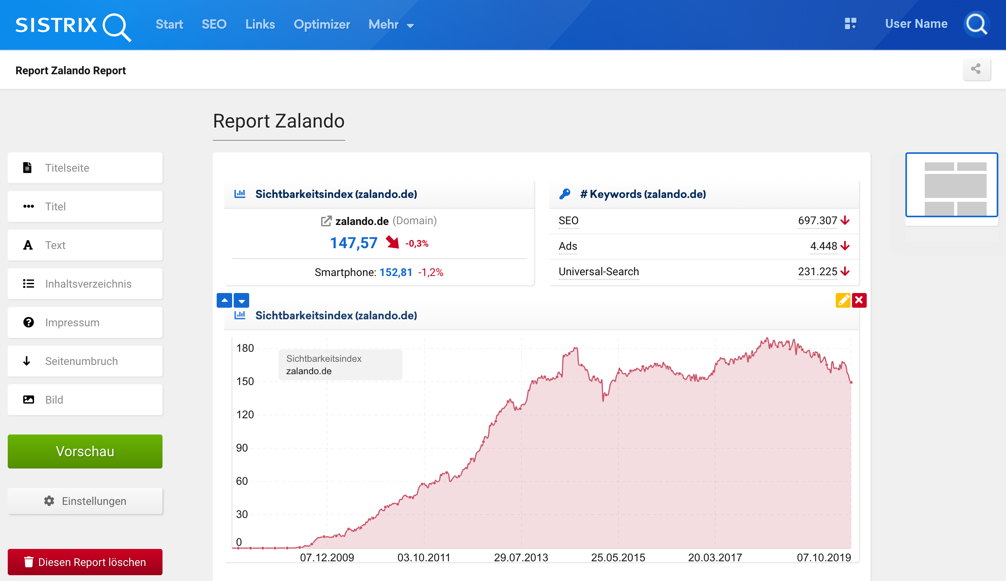This screenshot has width=1006, height=581.
Task: Open the SEO menu item
Action: 214,25
